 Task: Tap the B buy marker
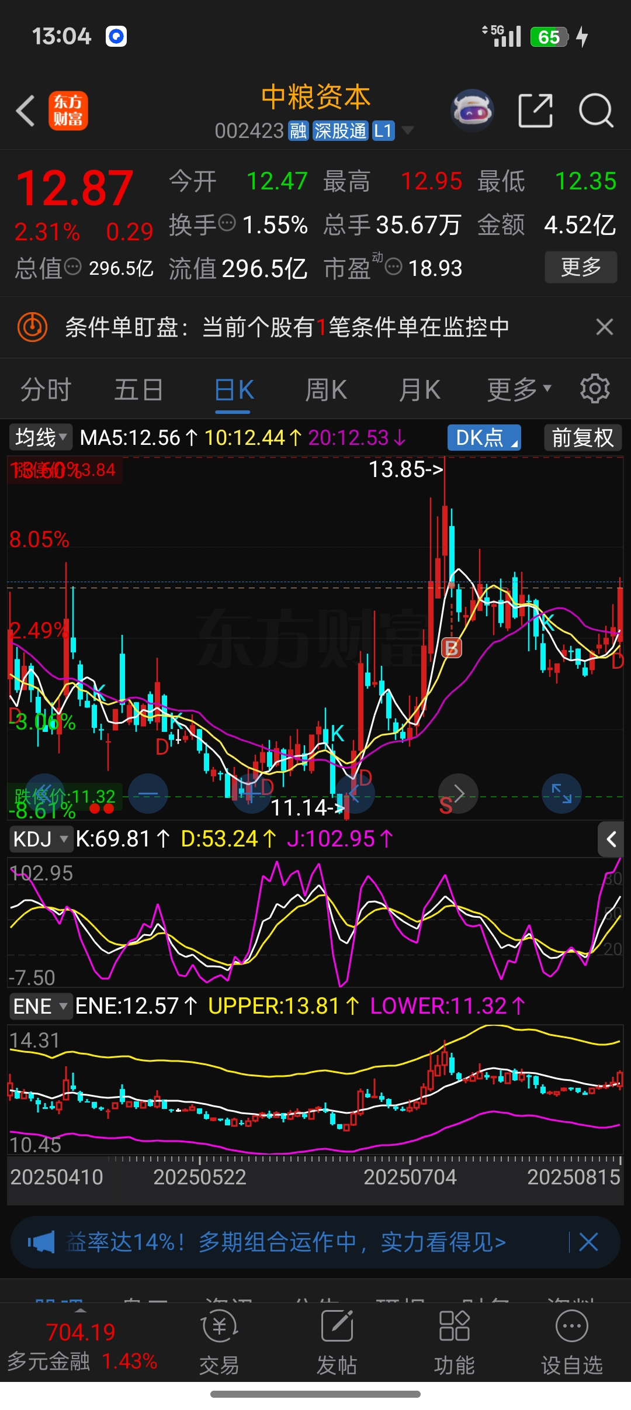pos(451,648)
